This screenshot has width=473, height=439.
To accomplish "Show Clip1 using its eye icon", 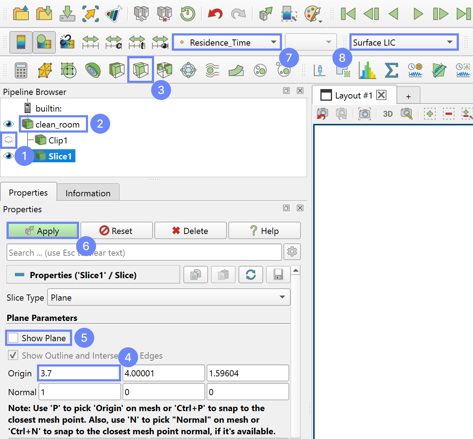I will pyautogui.click(x=9, y=140).
